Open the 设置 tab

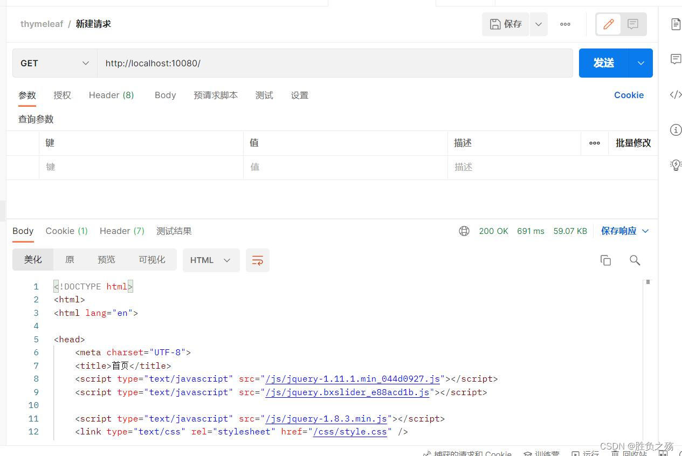[x=299, y=95]
